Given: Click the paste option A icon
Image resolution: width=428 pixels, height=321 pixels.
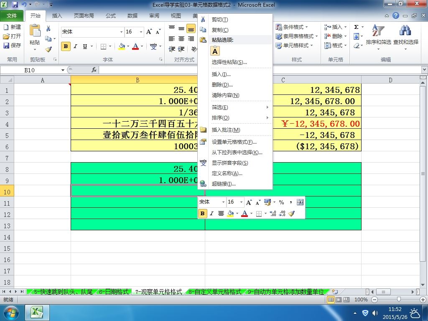Looking at the screenshot, I should 215,51.
